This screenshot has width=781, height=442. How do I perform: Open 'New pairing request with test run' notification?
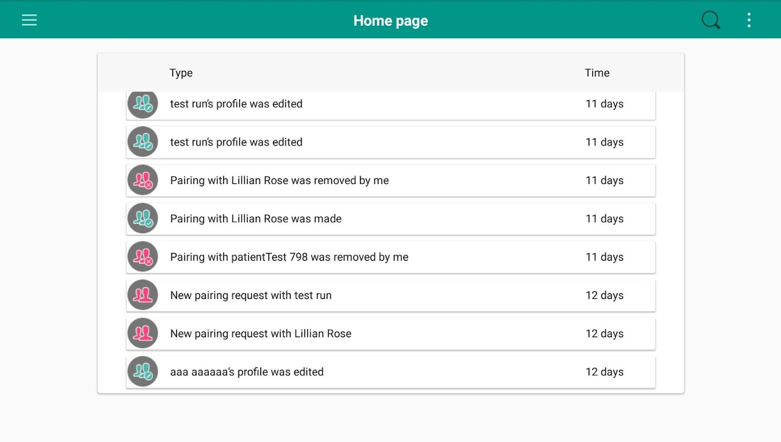[251, 296]
